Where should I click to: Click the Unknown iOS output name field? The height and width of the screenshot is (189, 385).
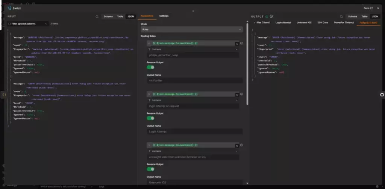(195, 182)
